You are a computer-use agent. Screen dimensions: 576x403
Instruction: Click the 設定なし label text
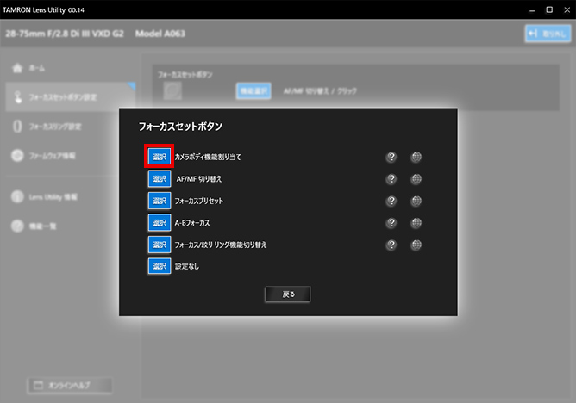pyautogui.click(x=187, y=266)
